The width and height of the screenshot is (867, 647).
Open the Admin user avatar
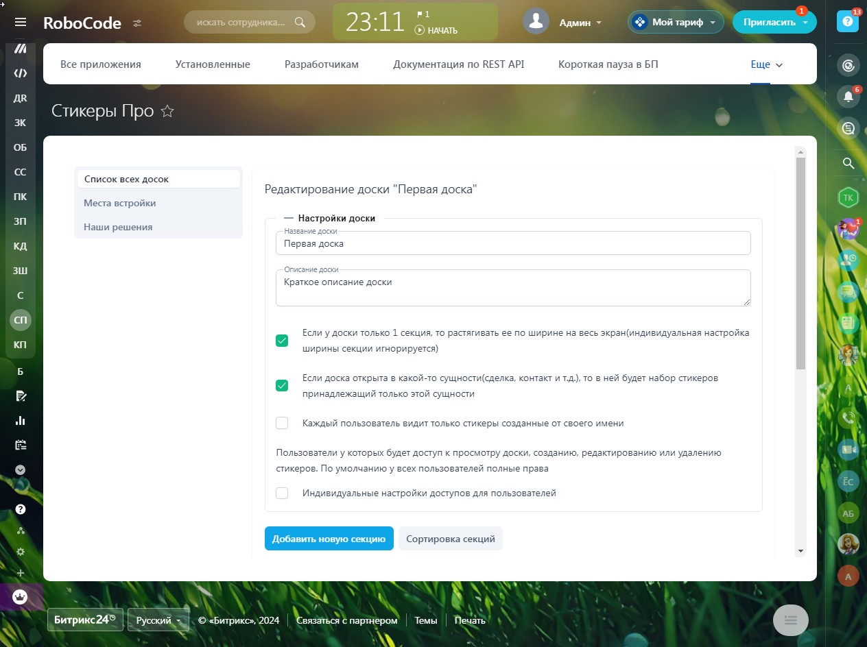pyautogui.click(x=536, y=21)
